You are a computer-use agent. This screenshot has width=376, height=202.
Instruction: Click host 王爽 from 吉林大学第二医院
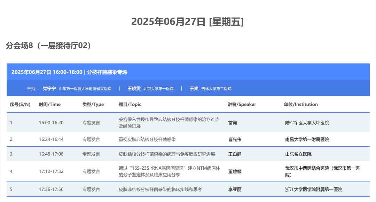(195, 89)
